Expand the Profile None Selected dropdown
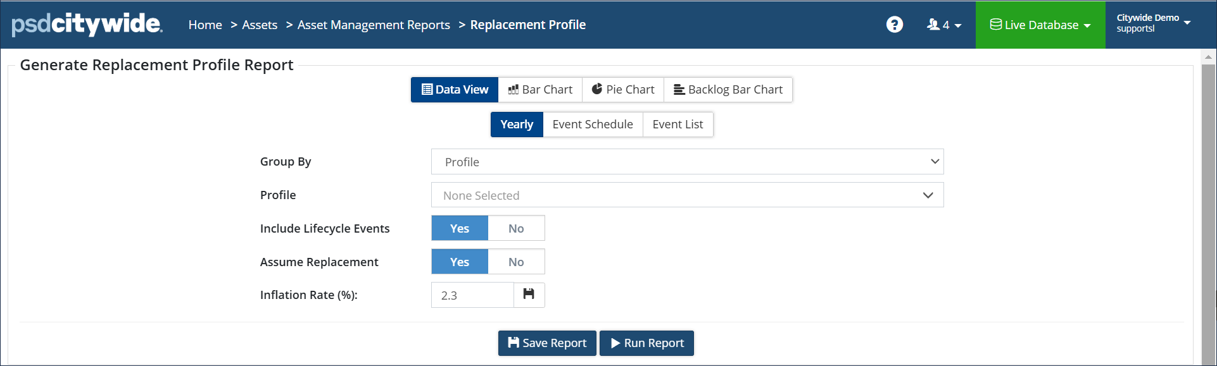 687,195
